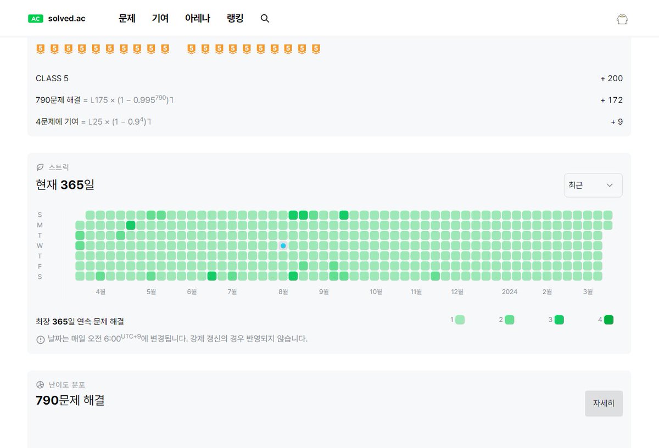Click the last Class 5 badge in the row
The height and width of the screenshot is (448, 659).
(x=316, y=48)
